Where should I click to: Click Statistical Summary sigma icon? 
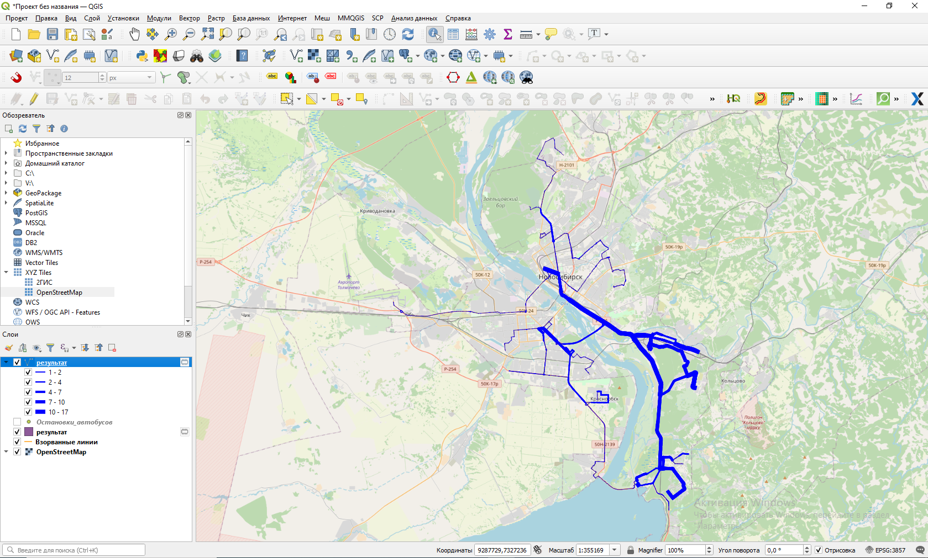[x=508, y=34]
